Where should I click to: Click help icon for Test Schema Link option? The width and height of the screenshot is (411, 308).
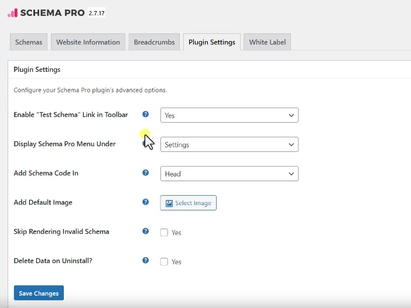[x=145, y=115]
